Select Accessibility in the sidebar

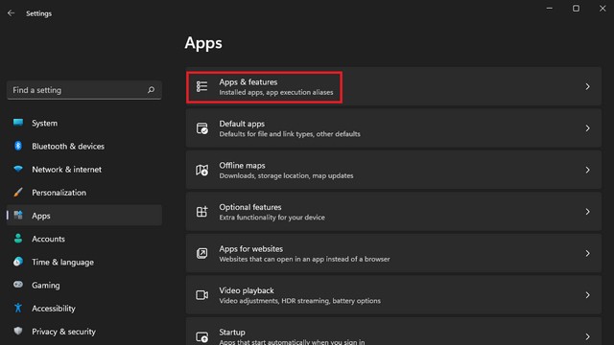coord(84,308)
